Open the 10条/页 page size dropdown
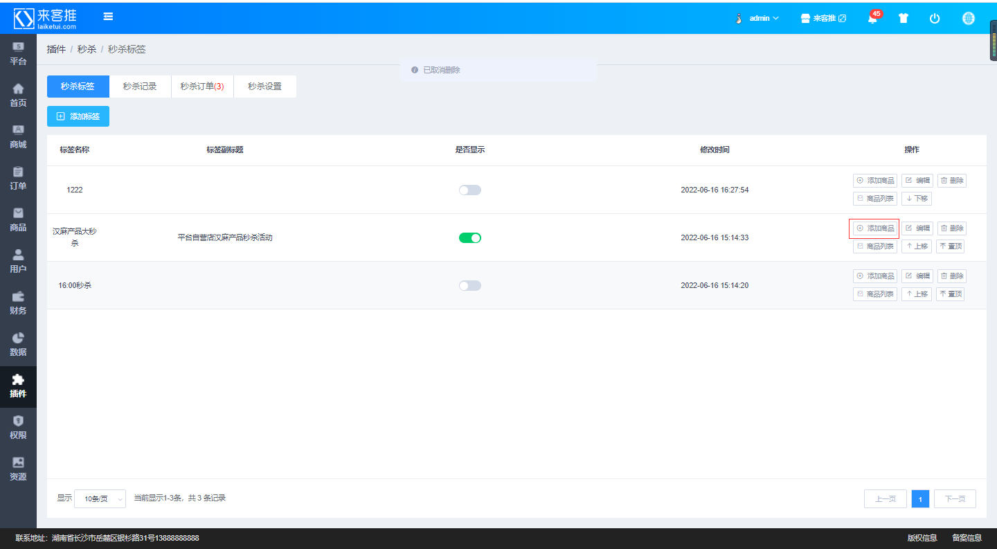The image size is (997, 549). pos(100,498)
